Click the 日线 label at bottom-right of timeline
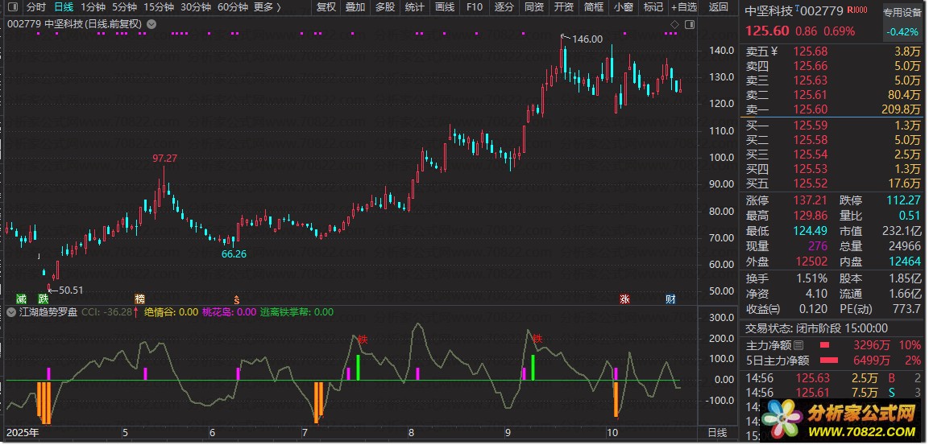Image resolution: width=929 pixels, height=445 pixels. 716,433
